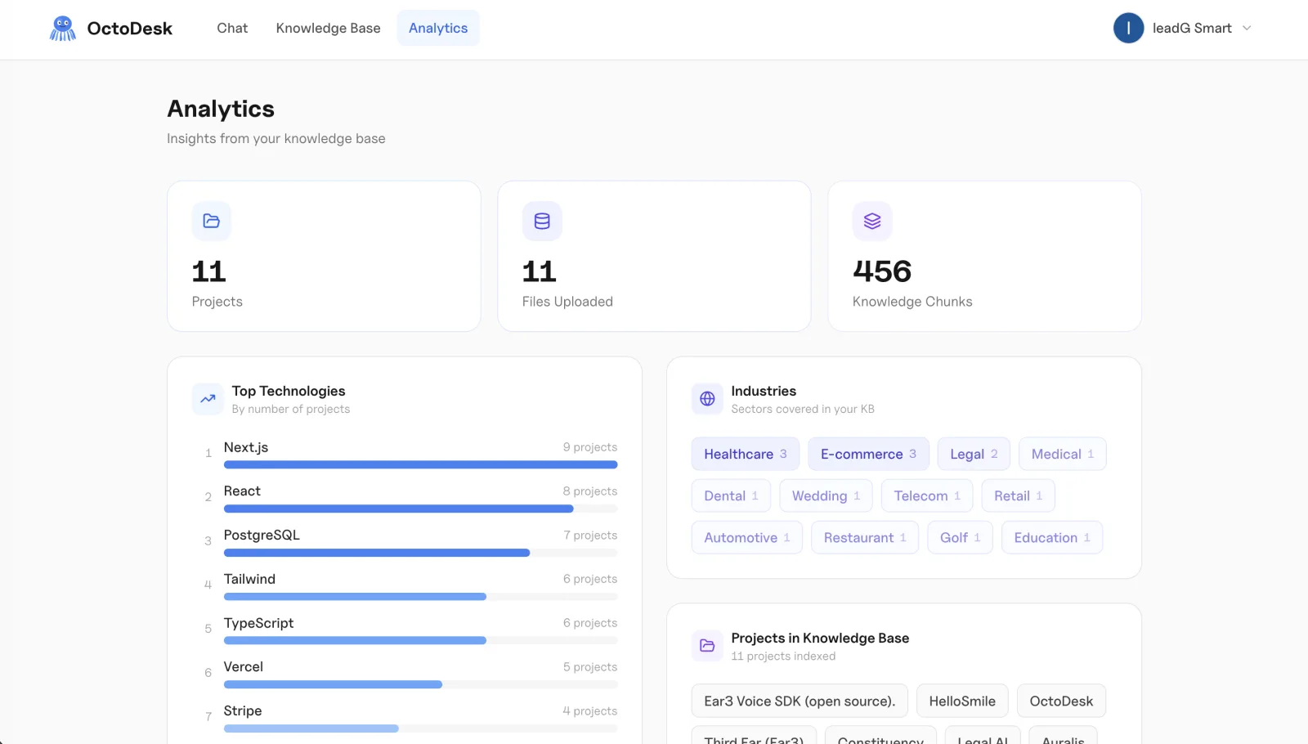This screenshot has width=1308, height=744.
Task: Select the Retail industry tag
Action: 1018,495
